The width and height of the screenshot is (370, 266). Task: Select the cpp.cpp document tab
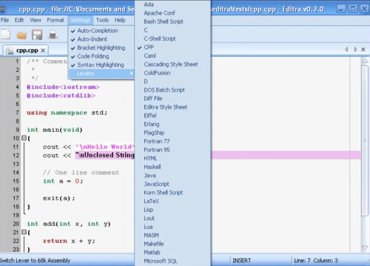click(x=25, y=50)
